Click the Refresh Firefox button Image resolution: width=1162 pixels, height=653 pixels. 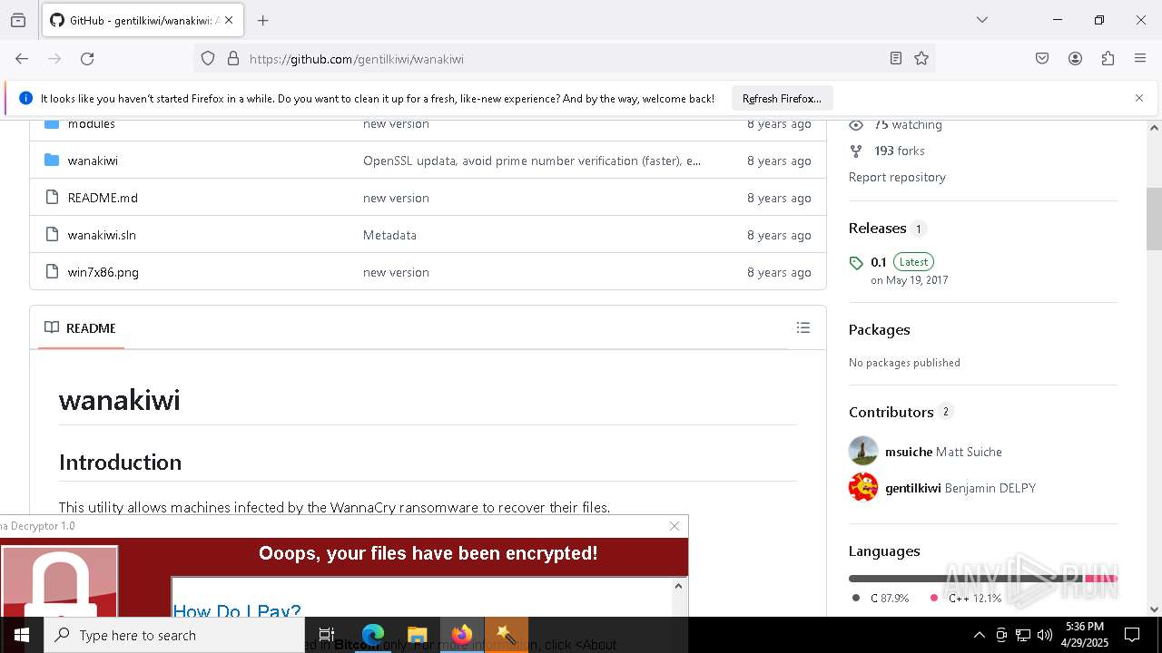782,98
